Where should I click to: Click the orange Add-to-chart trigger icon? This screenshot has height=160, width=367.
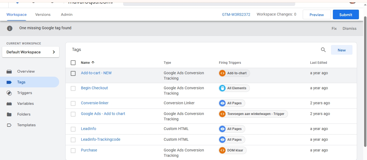(222, 73)
